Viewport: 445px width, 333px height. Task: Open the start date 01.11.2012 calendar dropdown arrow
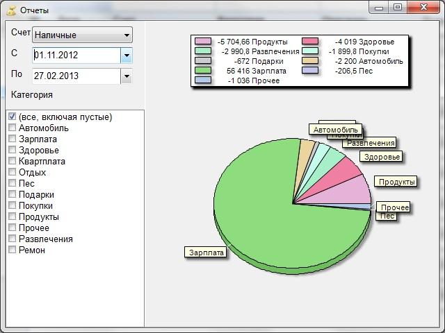point(127,55)
